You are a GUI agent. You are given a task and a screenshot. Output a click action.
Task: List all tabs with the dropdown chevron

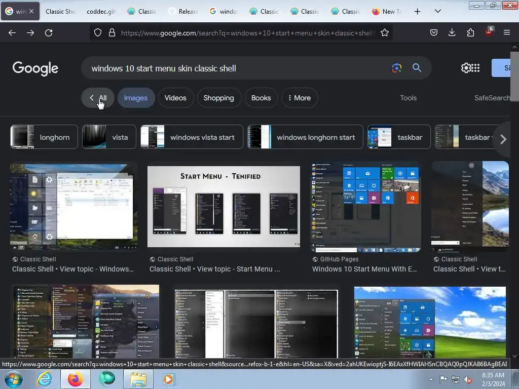point(437,11)
